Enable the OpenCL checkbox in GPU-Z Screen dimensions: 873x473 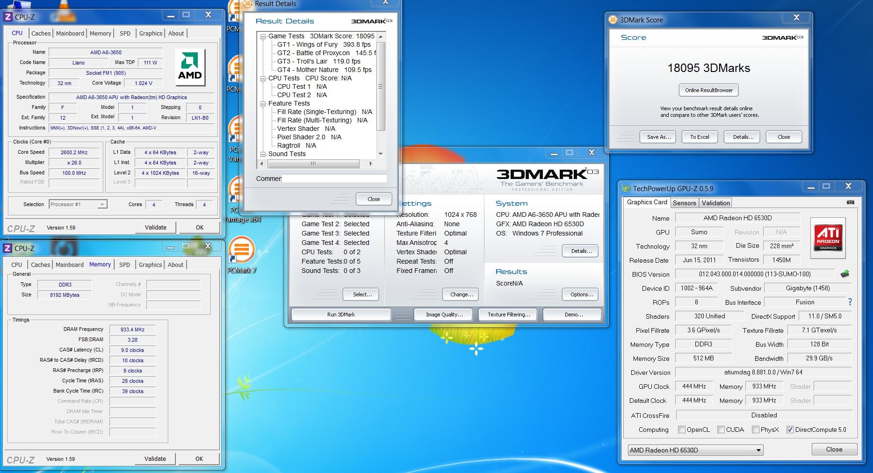pyautogui.click(x=682, y=430)
